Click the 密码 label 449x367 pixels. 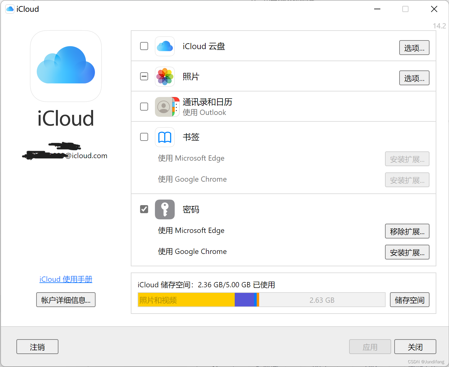coord(191,209)
